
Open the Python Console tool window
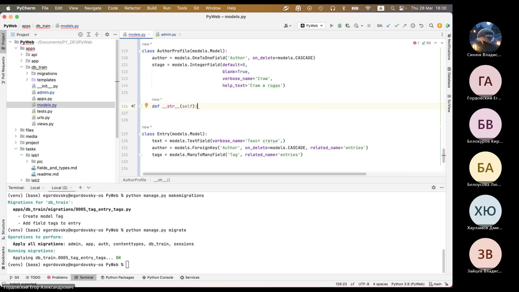click(x=158, y=277)
